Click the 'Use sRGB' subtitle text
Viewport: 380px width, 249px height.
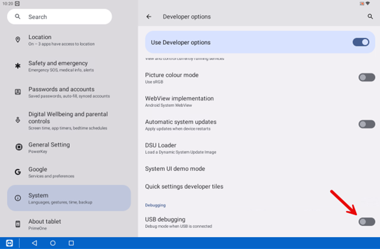[x=154, y=82]
